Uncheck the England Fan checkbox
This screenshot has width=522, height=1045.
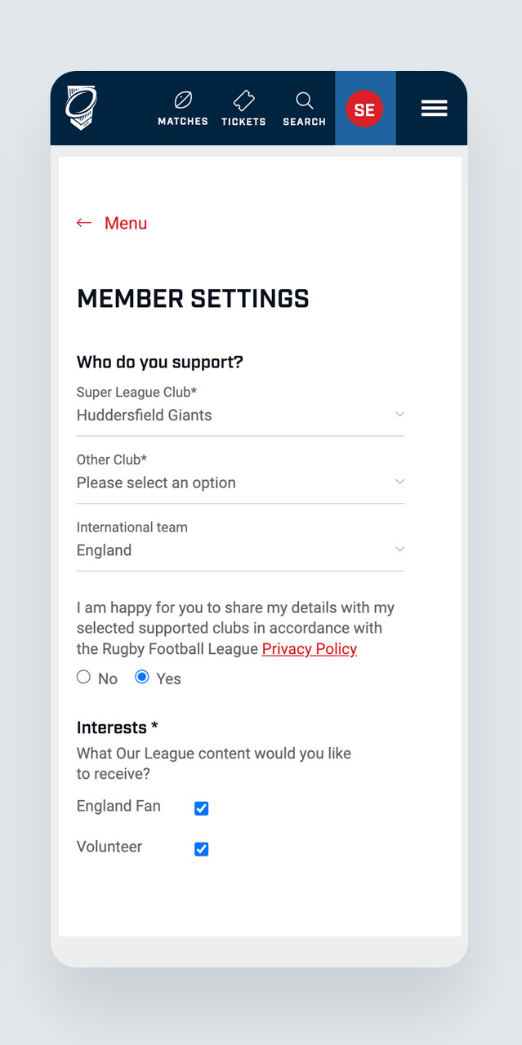tap(201, 808)
